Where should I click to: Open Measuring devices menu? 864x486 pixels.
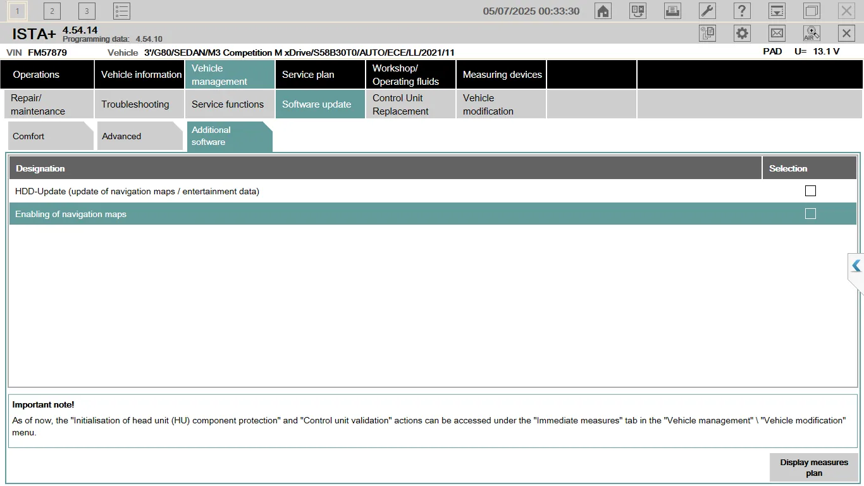point(502,75)
